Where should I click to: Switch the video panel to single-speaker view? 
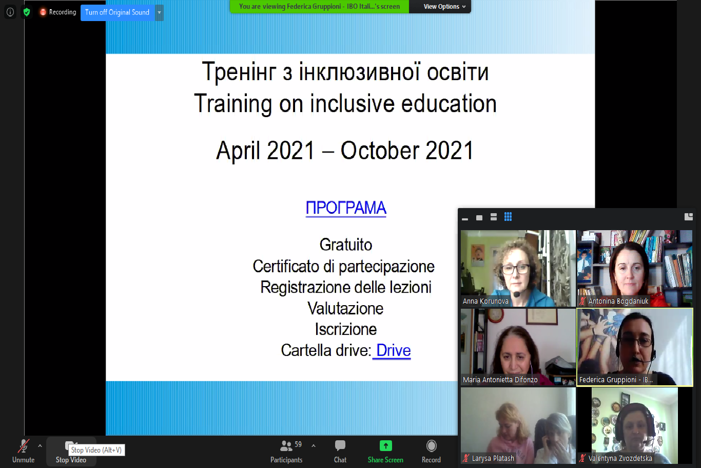[x=479, y=217]
